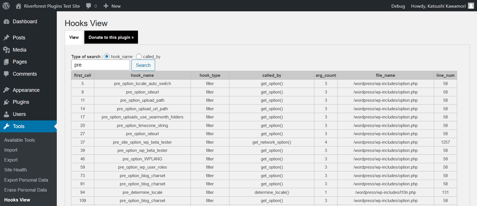The height and width of the screenshot is (206, 477).
Task: Click New in the admin bar
Action: coord(116,6)
